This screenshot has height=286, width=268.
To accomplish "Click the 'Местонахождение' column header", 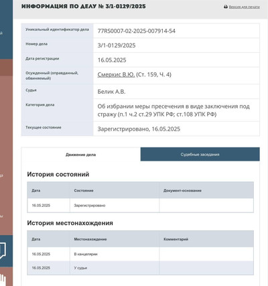I will tap(90, 239).
